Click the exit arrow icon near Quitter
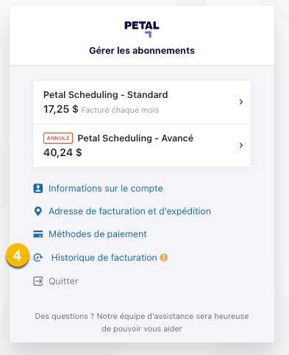This screenshot has width=289, height=355. pos(38,281)
